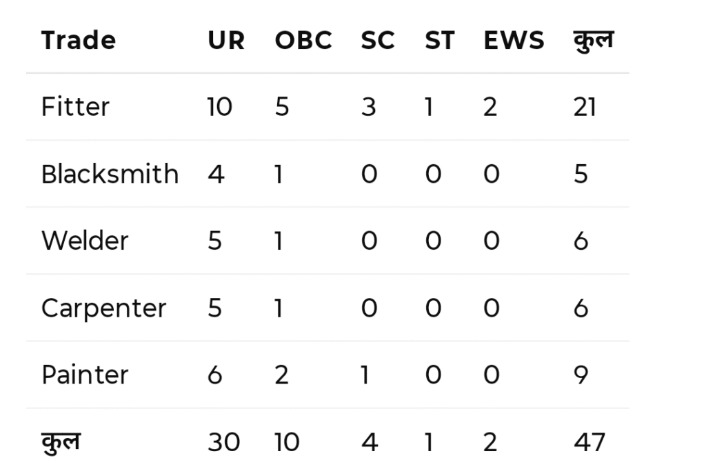706x476 pixels.
Task: Click Painter's total value 9
Action: click(x=581, y=375)
